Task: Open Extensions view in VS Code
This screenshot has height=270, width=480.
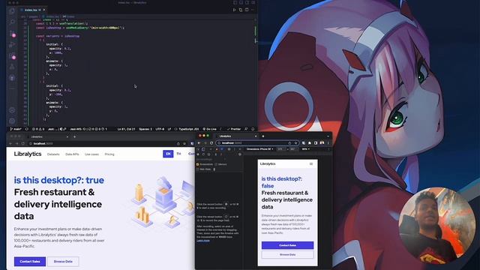Action: click(x=12, y=56)
